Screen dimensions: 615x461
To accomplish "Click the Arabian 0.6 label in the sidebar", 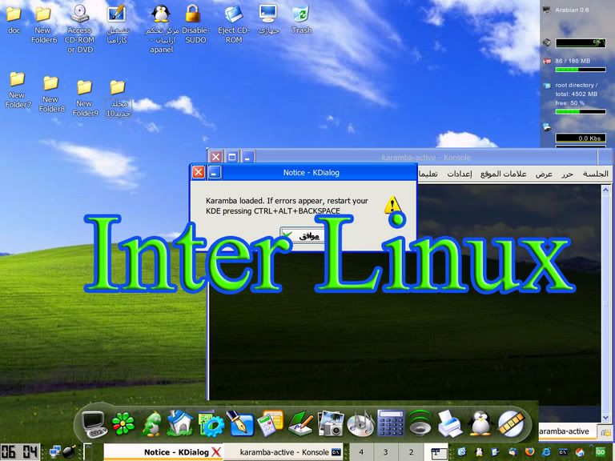I will click(572, 10).
